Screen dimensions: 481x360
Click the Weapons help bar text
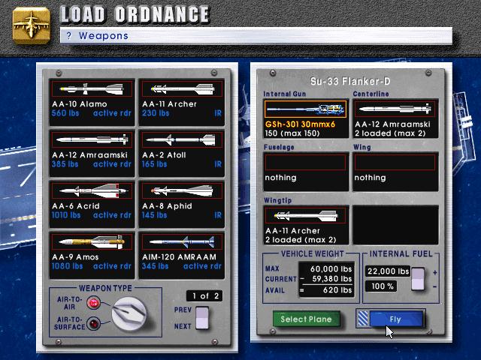(x=104, y=36)
